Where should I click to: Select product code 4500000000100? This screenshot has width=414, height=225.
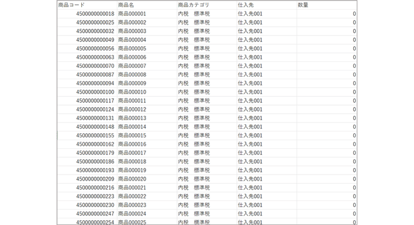pyautogui.click(x=87, y=92)
